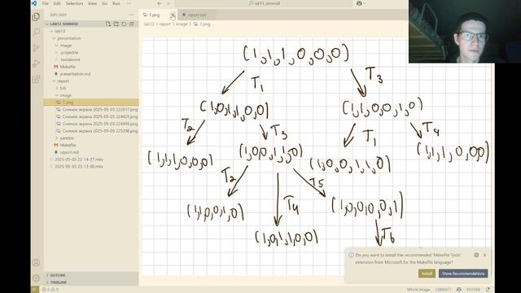
Task: Click the Install extension button
Action: click(427, 273)
